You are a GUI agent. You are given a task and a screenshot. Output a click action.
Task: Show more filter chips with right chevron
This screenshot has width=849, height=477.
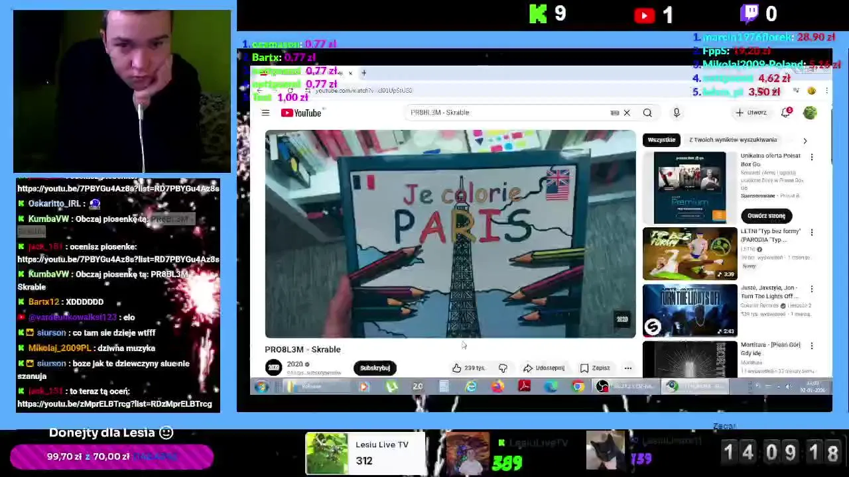[805, 140]
